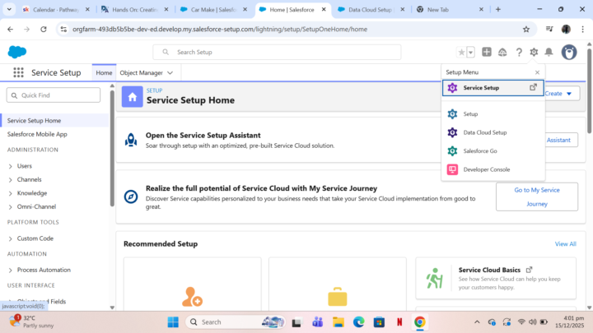Open the user profile avatar

click(x=569, y=52)
